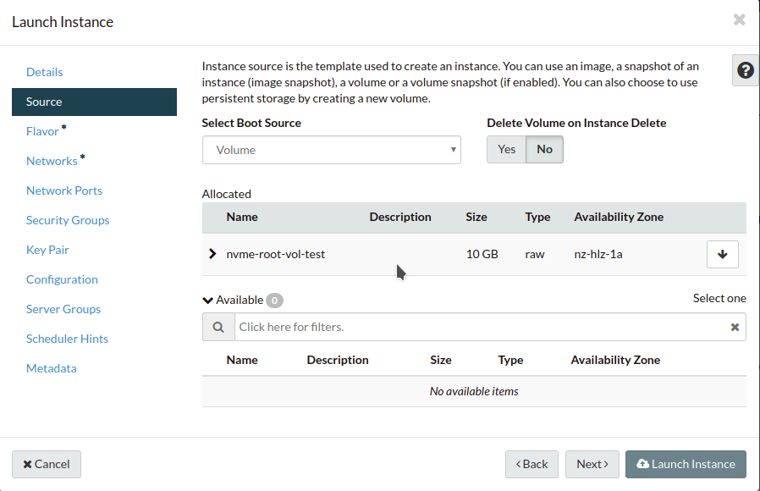Screen dimensions: 760x491
Task: Set Delete Volume on Instance Delete to Yes
Action: pos(506,149)
